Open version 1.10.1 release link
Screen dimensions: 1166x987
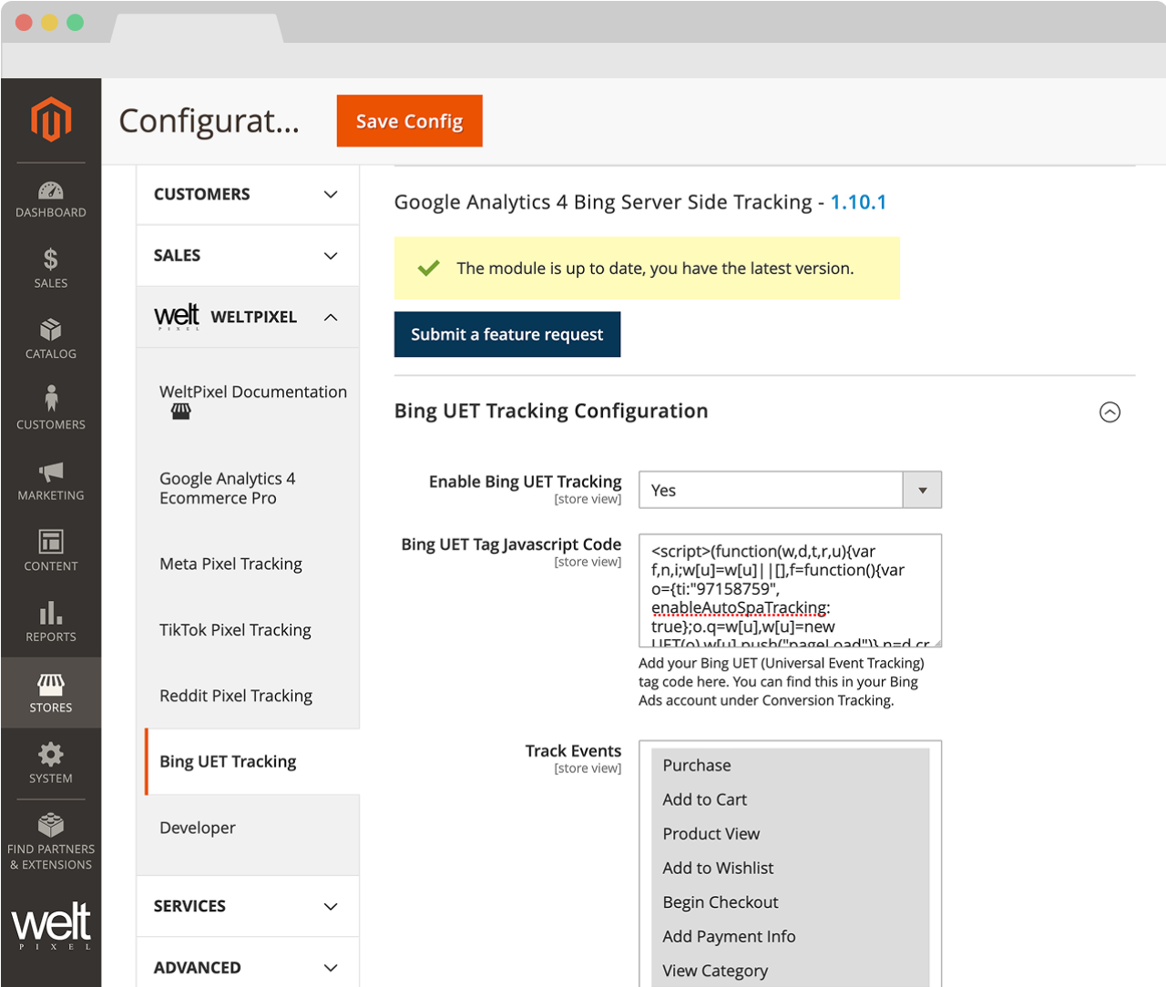click(x=857, y=202)
